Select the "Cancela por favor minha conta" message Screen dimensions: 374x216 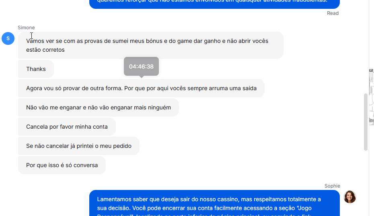coord(67,127)
